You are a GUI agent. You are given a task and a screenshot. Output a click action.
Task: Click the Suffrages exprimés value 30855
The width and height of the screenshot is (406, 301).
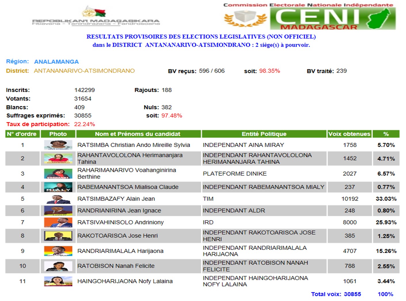[x=83, y=116]
